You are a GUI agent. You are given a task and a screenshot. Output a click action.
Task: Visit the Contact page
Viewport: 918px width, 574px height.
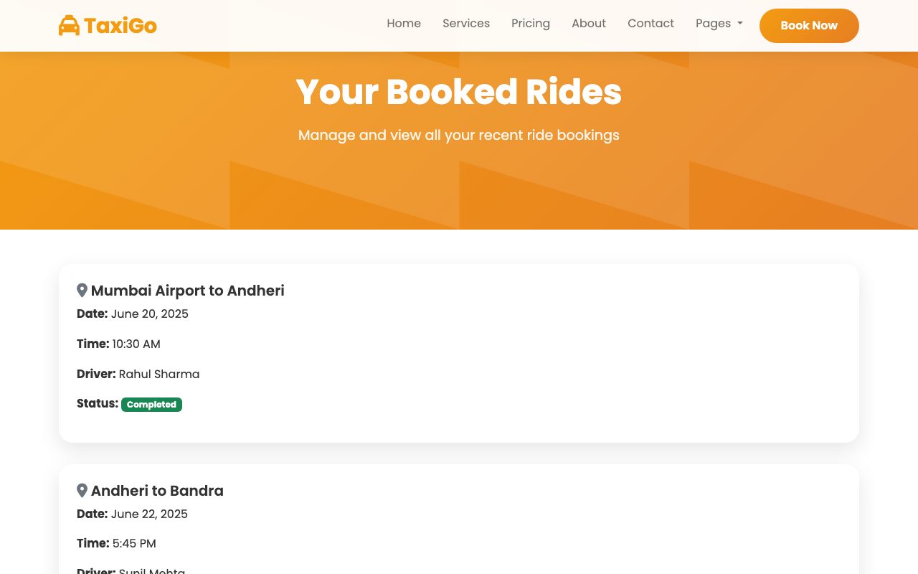(650, 23)
